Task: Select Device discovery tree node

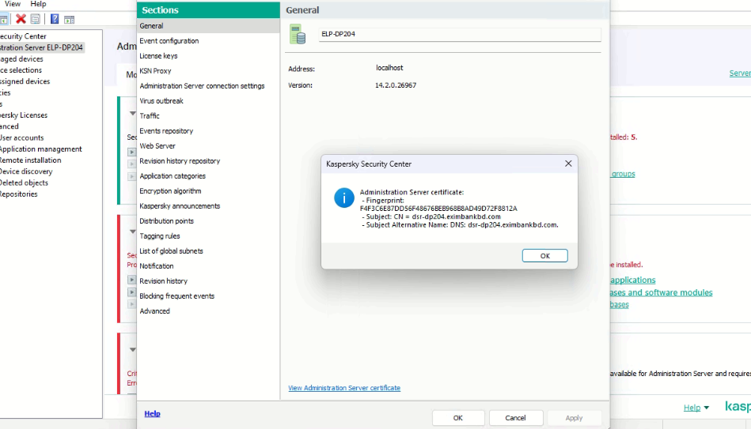Action: coord(26,171)
